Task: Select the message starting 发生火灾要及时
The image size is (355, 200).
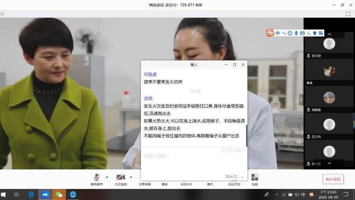Action: pyautogui.click(x=194, y=110)
